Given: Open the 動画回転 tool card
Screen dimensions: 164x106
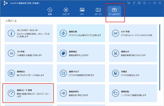Looking at the screenshot, I should pyautogui.click(x=133, y=93).
